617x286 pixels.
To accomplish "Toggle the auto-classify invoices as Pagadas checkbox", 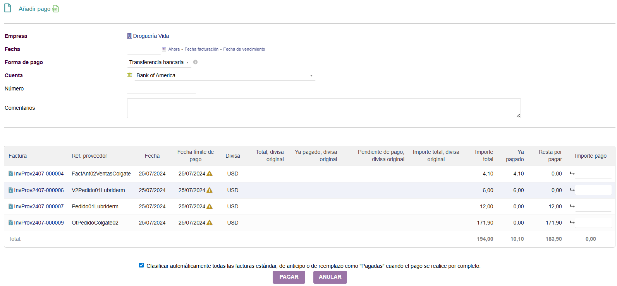I will pyautogui.click(x=141, y=266).
